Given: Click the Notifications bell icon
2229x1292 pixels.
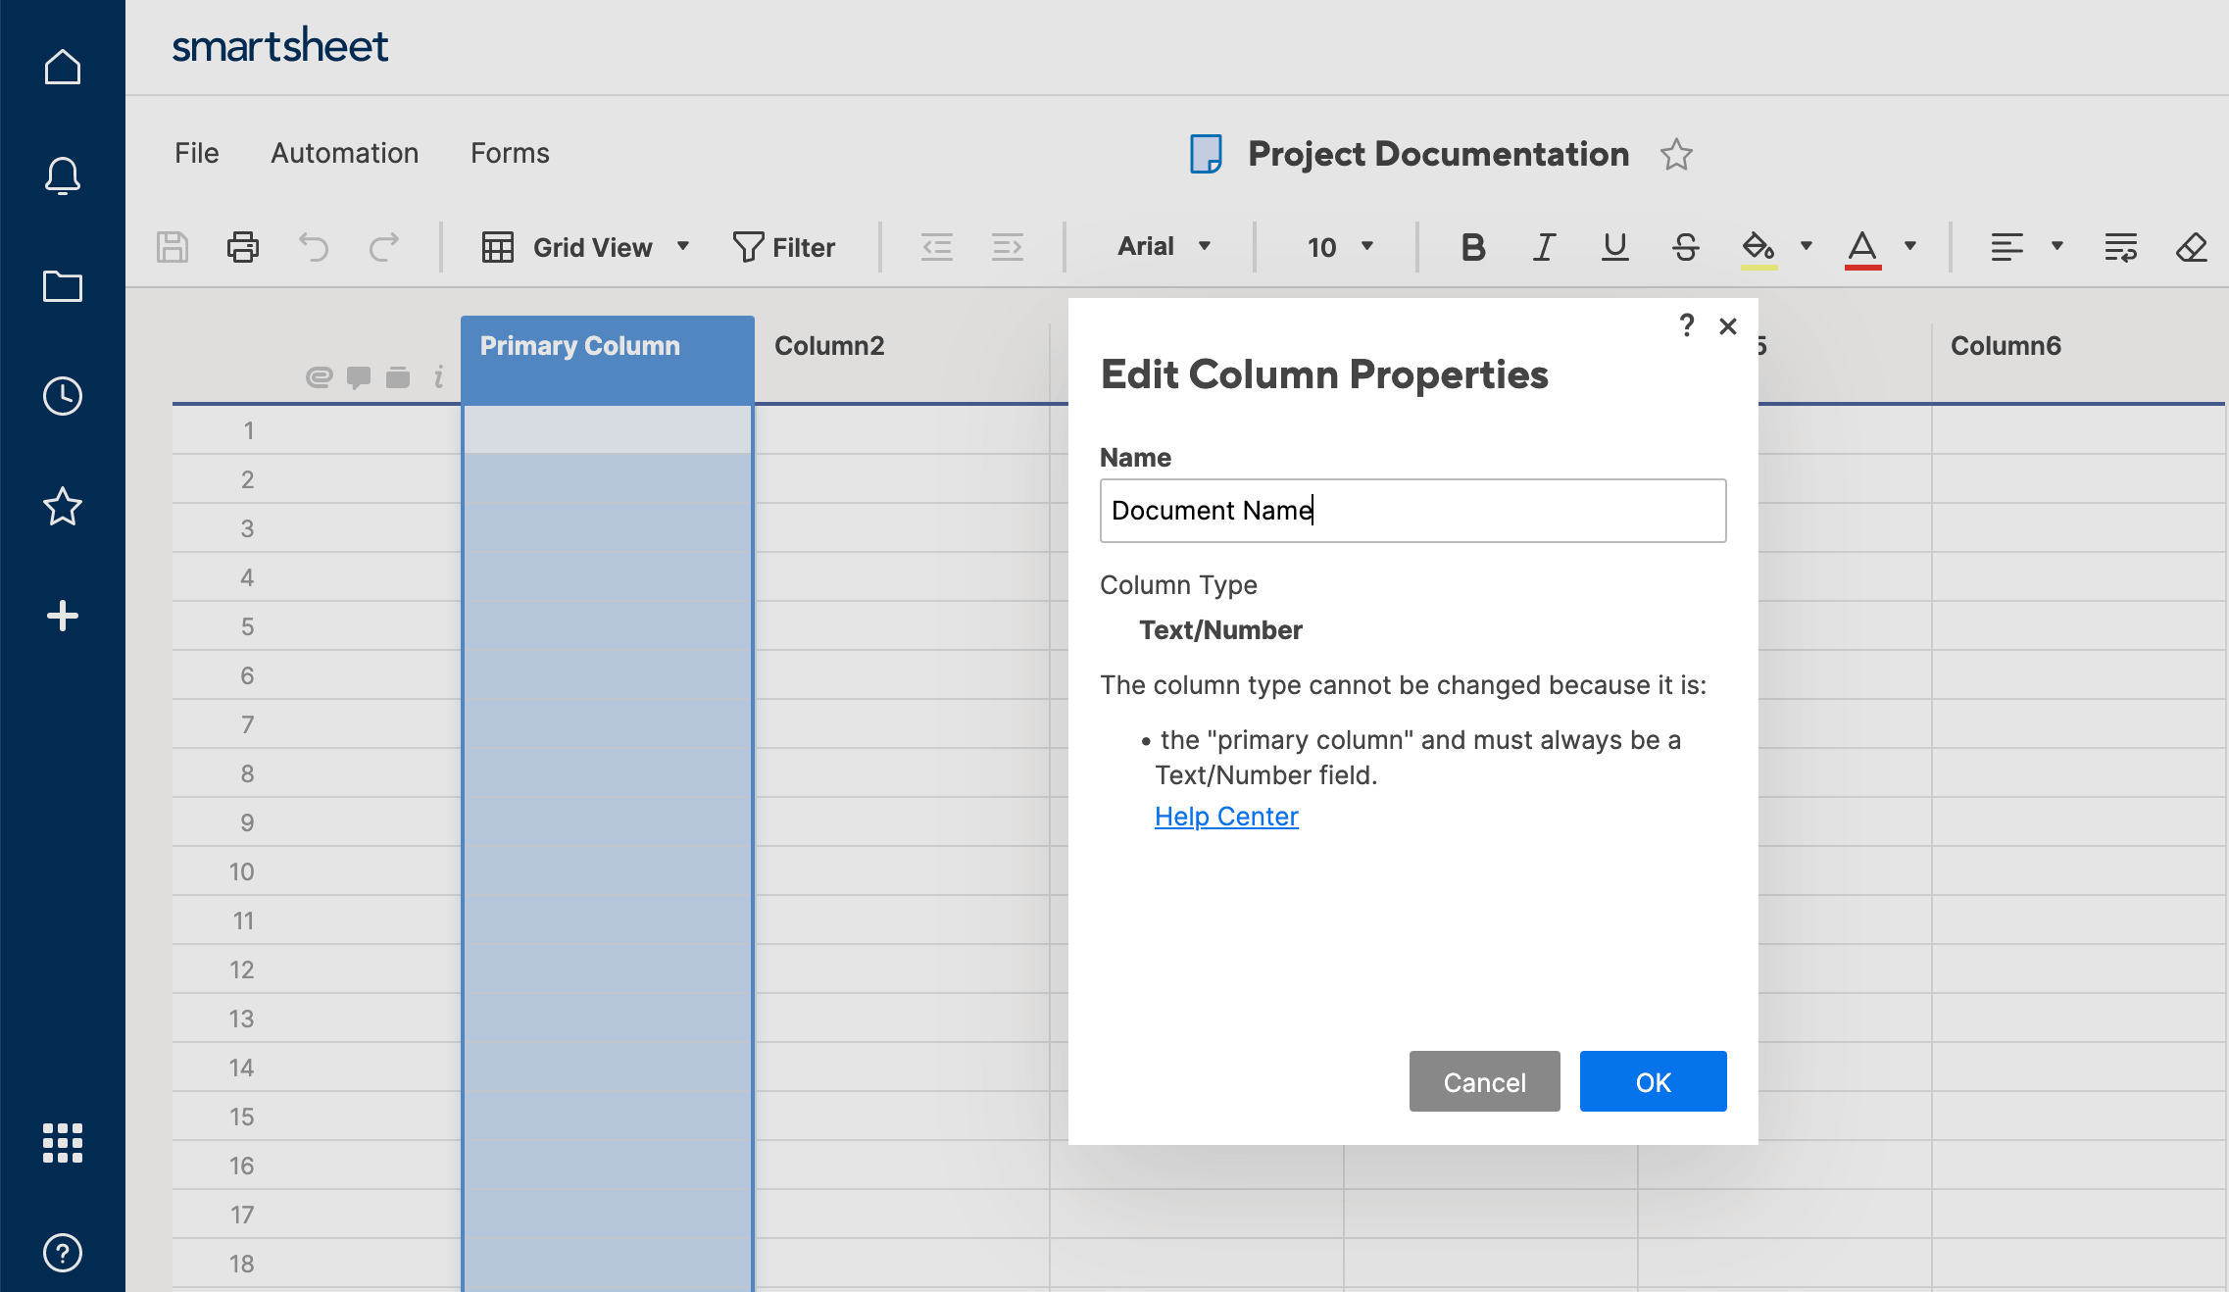Looking at the screenshot, I should (x=62, y=176).
